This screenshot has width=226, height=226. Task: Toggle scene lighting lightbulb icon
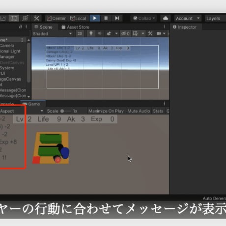click(x=91, y=33)
